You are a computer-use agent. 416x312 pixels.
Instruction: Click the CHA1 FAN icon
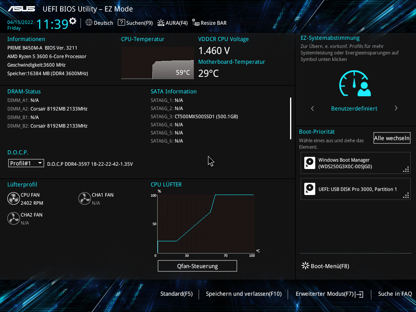coord(84,199)
